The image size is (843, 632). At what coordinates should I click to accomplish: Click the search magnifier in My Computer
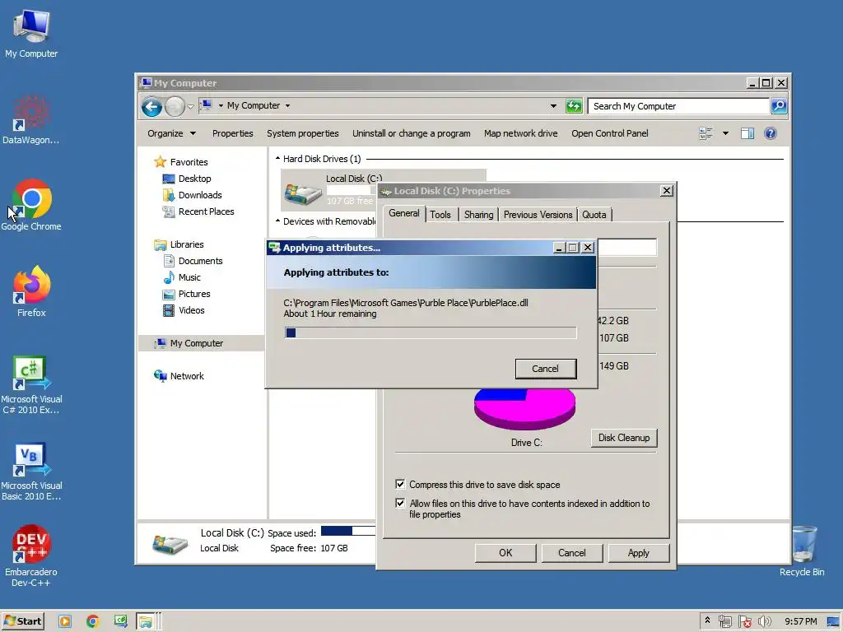pyautogui.click(x=779, y=106)
